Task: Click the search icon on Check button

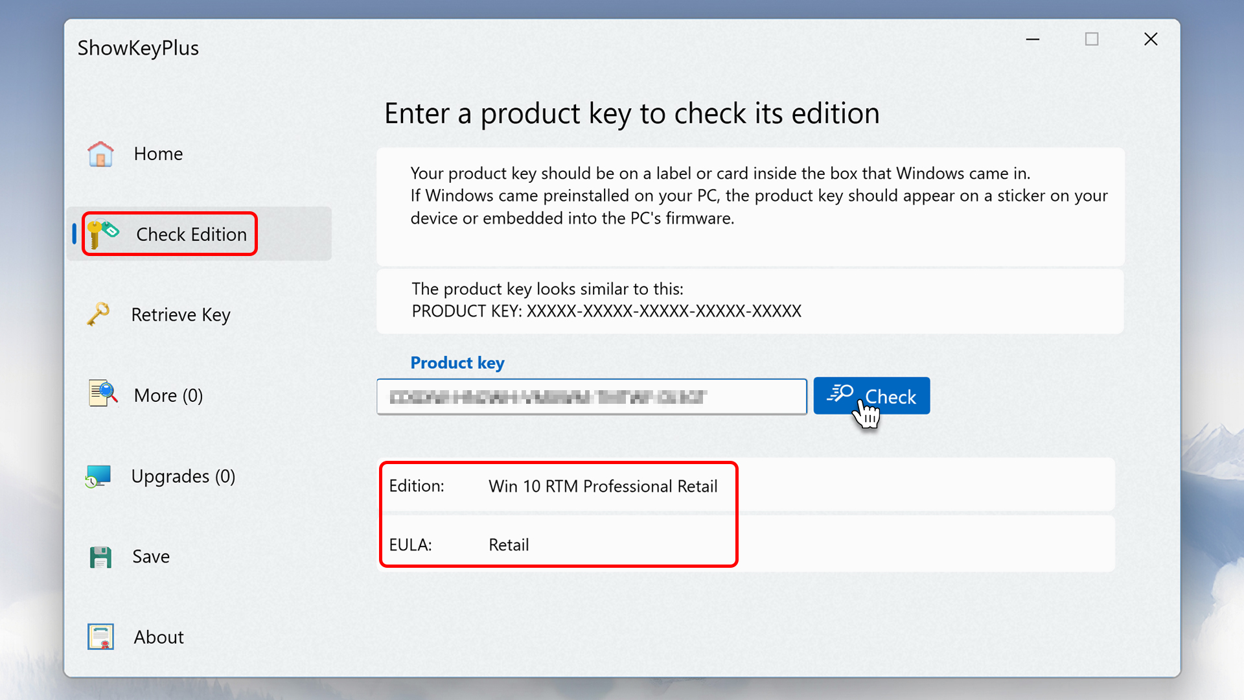Action: [841, 393]
